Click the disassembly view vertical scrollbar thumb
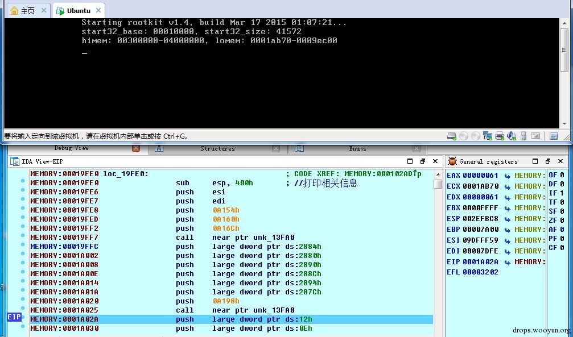This screenshot has width=573, height=337. (438, 184)
